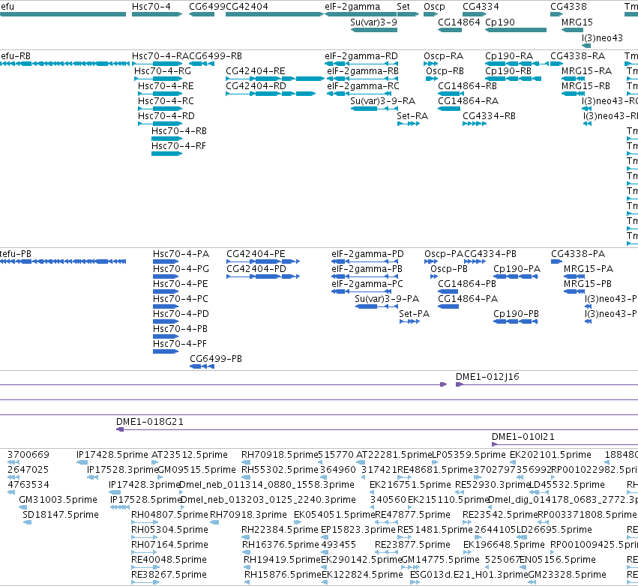Click the RH15876.5prime EST label
This screenshot has width=638, height=586.
tap(283, 575)
